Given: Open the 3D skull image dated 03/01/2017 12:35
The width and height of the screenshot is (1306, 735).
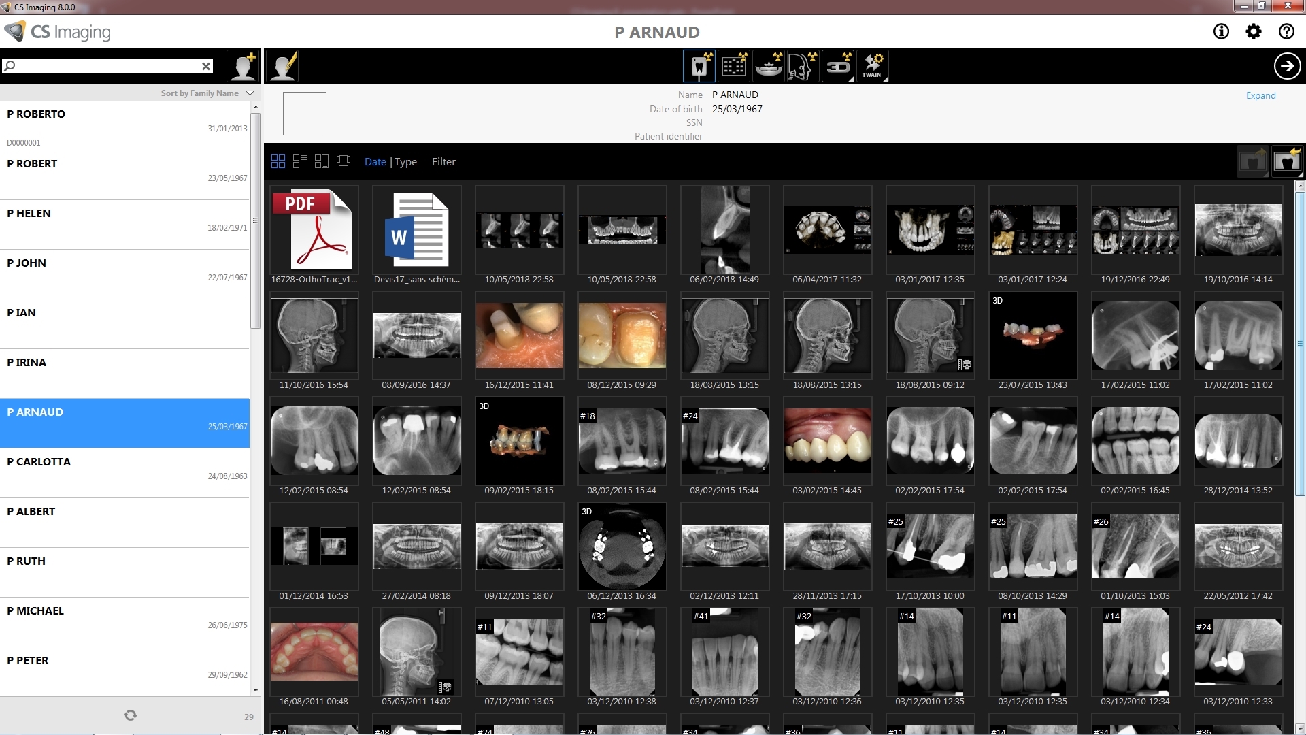Looking at the screenshot, I should click(930, 230).
